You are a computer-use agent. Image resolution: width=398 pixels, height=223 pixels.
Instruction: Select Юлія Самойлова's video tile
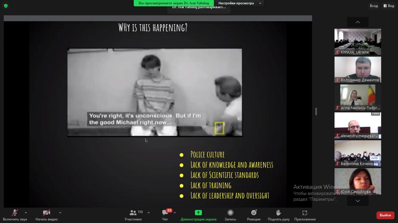click(358, 181)
